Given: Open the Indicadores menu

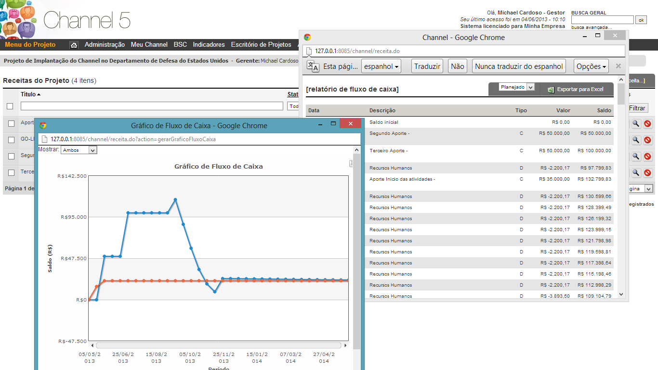Looking at the screenshot, I should pyautogui.click(x=209, y=45).
